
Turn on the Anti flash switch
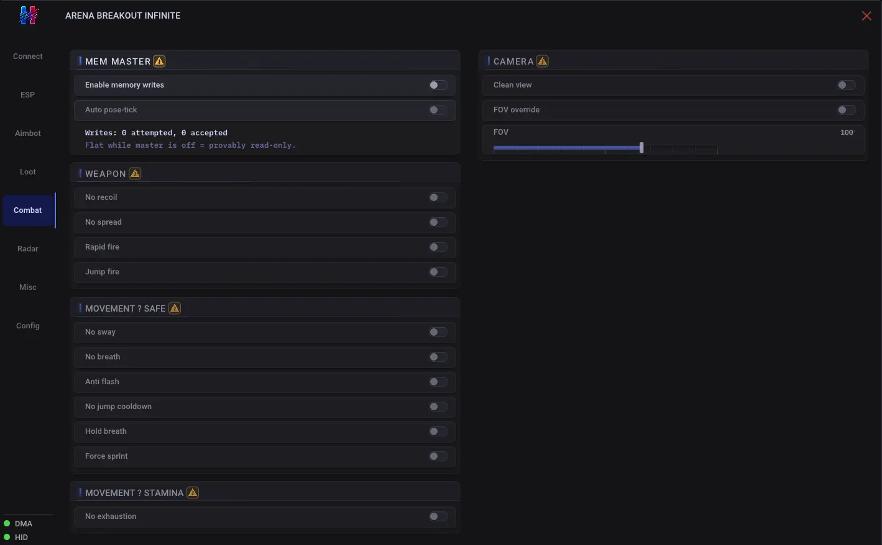(x=438, y=382)
